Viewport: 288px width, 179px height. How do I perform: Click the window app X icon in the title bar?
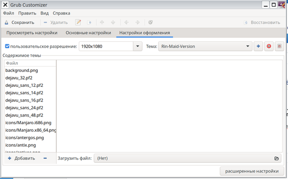(x=5, y=5)
